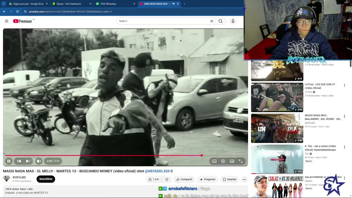This screenshot has width=352, height=198.
Task: Mute the YouTube tab audio indicator
Action: point(173,4)
